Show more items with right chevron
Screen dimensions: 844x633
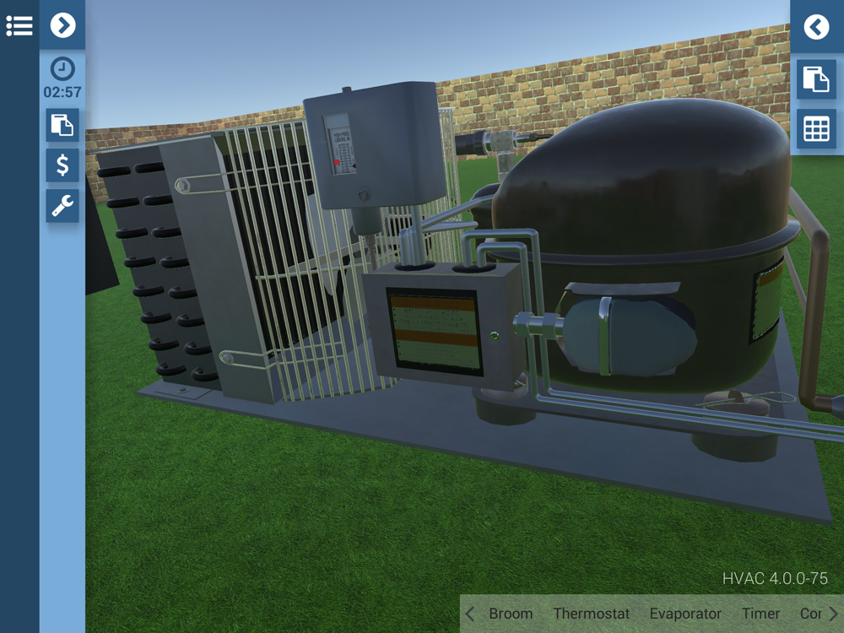pyautogui.click(x=833, y=614)
